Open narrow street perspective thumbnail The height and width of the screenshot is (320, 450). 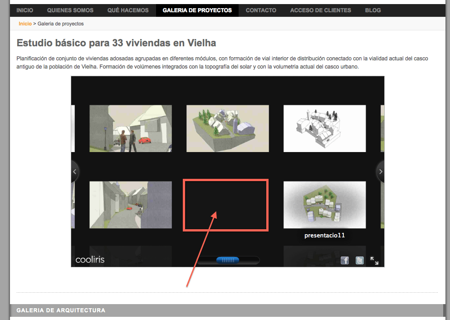[131, 205]
